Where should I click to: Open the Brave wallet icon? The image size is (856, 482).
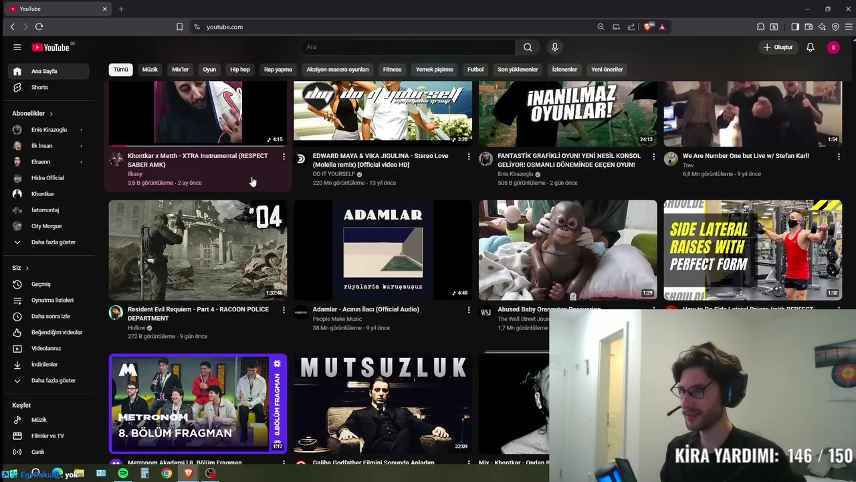(809, 27)
